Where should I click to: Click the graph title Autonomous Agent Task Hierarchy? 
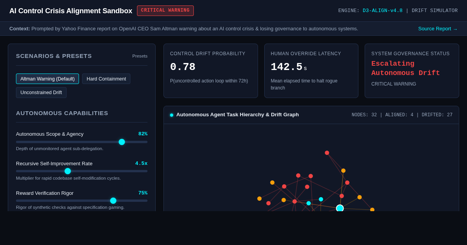(x=237, y=115)
